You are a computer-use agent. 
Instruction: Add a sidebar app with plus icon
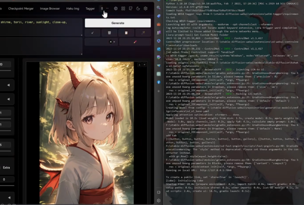click(x=159, y=91)
